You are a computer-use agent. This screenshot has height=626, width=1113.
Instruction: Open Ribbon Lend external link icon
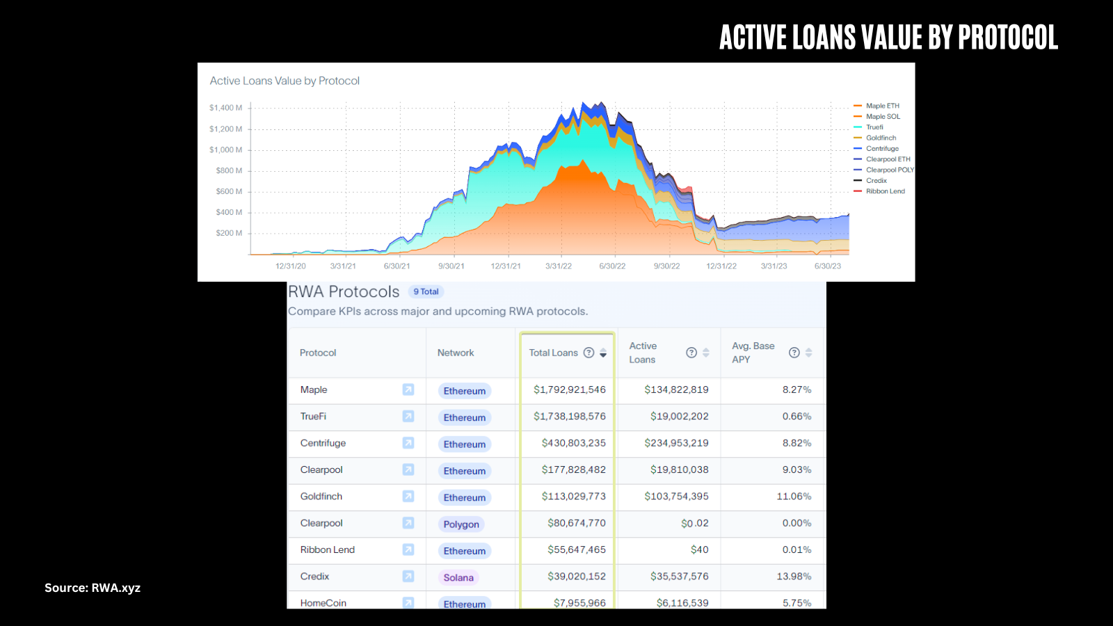[408, 549]
